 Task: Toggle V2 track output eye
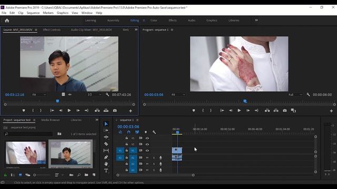tap(147, 144)
